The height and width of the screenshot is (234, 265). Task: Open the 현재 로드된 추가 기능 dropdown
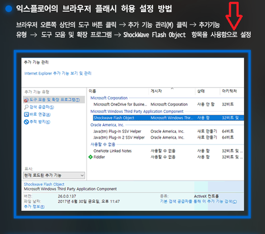click(x=54, y=175)
